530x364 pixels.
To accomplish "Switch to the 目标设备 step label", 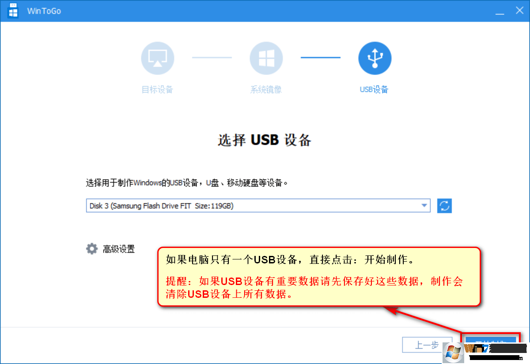I will (157, 90).
